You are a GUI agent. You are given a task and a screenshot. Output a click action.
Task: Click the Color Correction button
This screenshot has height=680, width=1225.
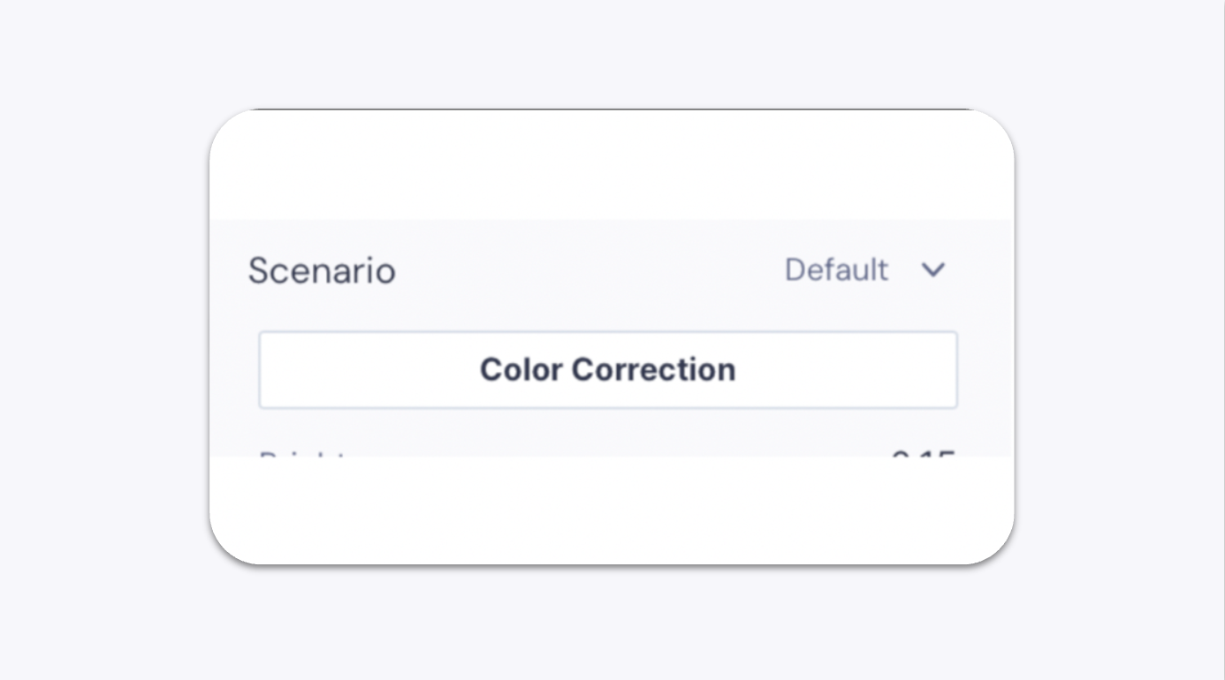pyautogui.click(x=608, y=370)
